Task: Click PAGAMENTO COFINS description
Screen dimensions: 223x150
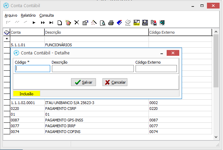Action: click(97, 132)
